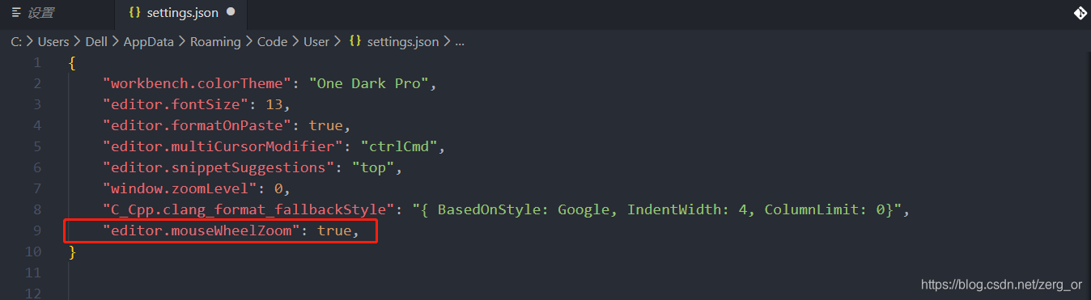Click line number 12 in gutter

[x=33, y=294]
